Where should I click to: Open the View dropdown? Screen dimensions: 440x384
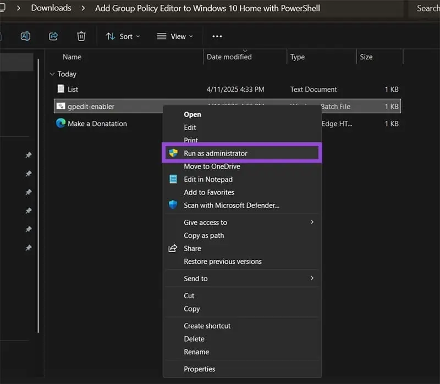coord(175,36)
